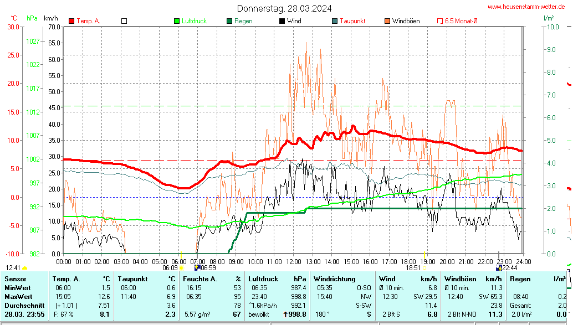Screen dimensions: 573x325
Task: Click the red Temp. A. legend square
Action: coord(71,21)
